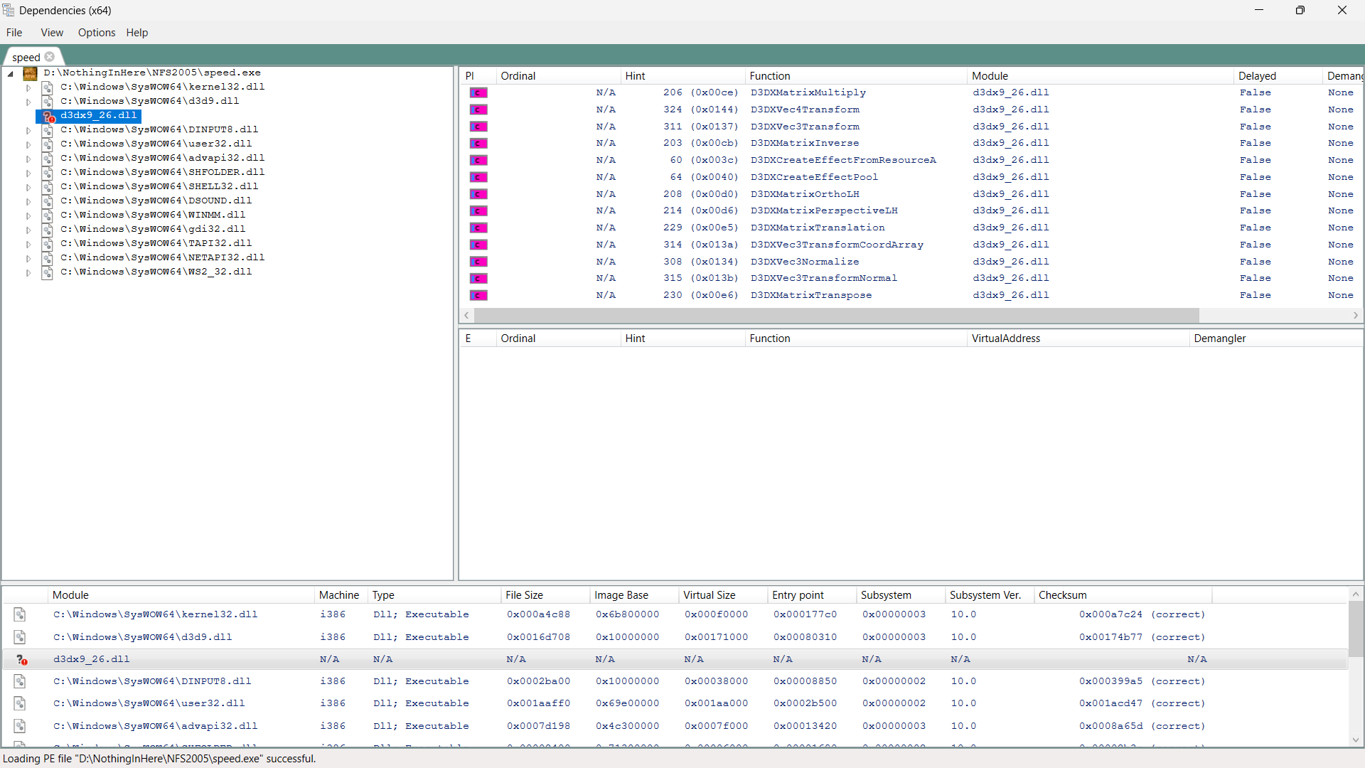Click the Demangler column header in exports

(1275, 338)
